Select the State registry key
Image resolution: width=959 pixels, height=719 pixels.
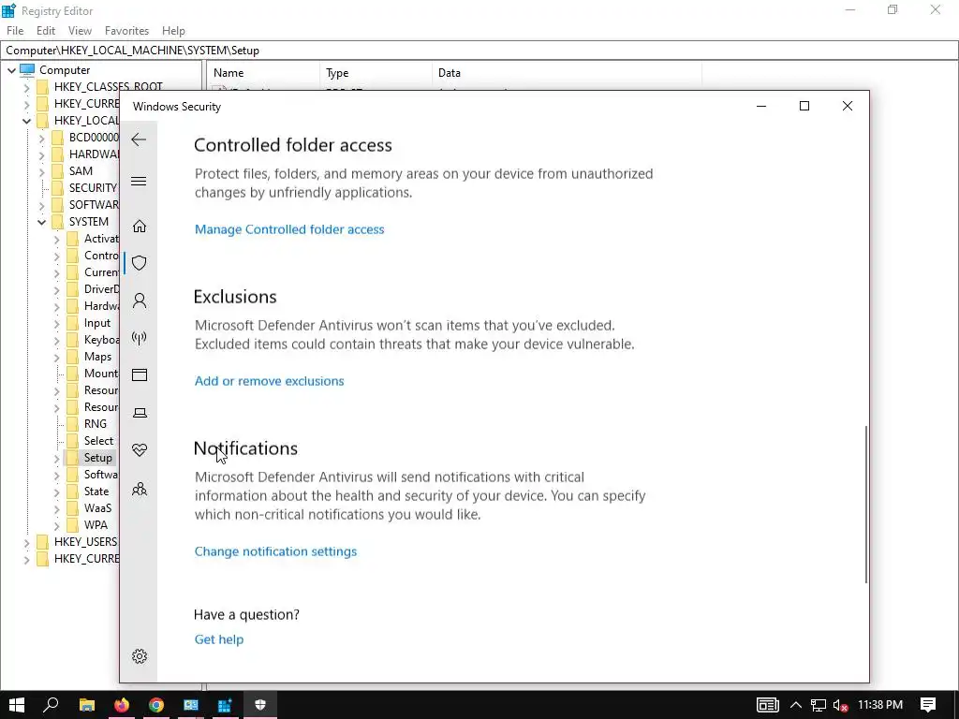tap(96, 492)
